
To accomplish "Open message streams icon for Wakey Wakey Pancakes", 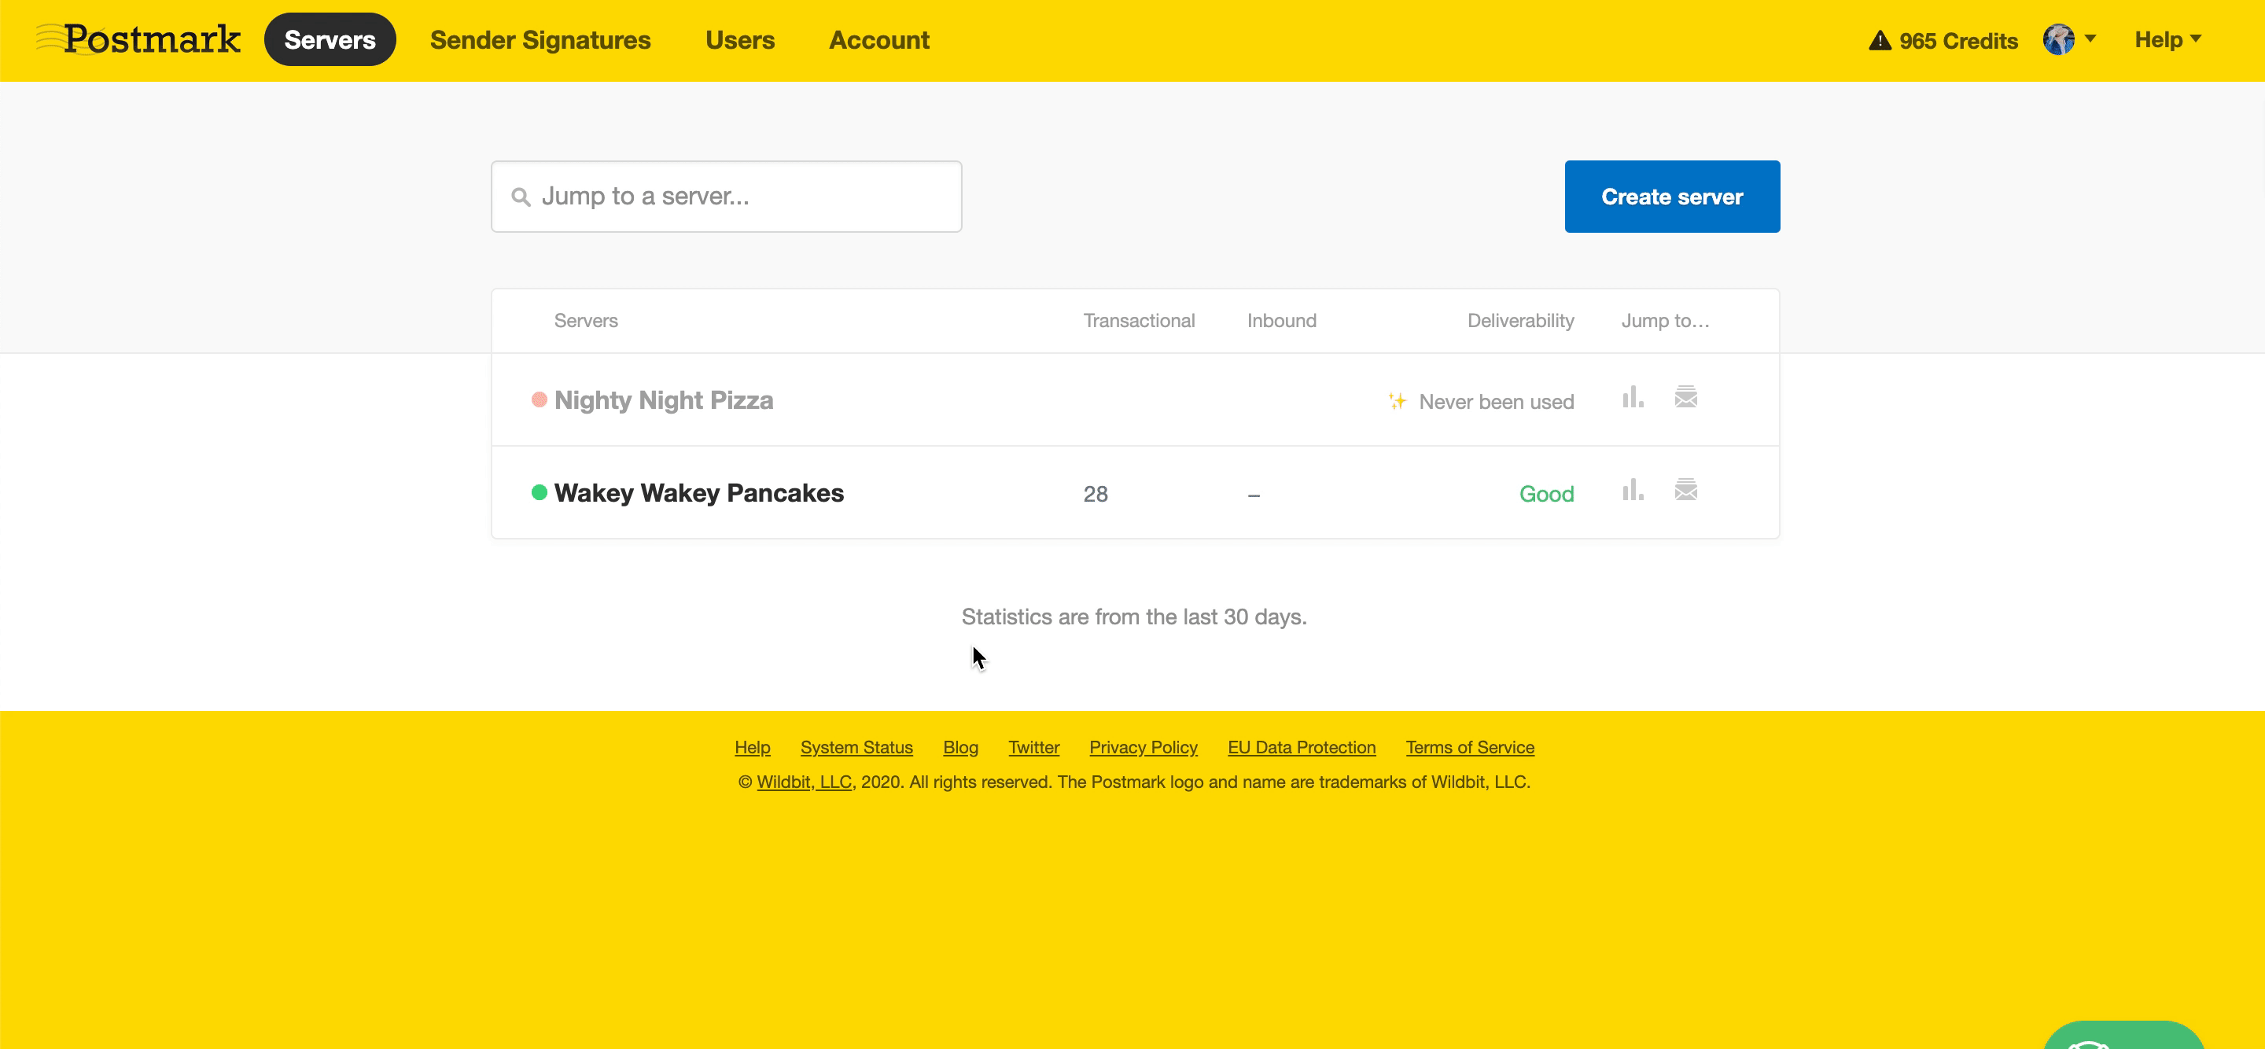I will pos(1685,490).
